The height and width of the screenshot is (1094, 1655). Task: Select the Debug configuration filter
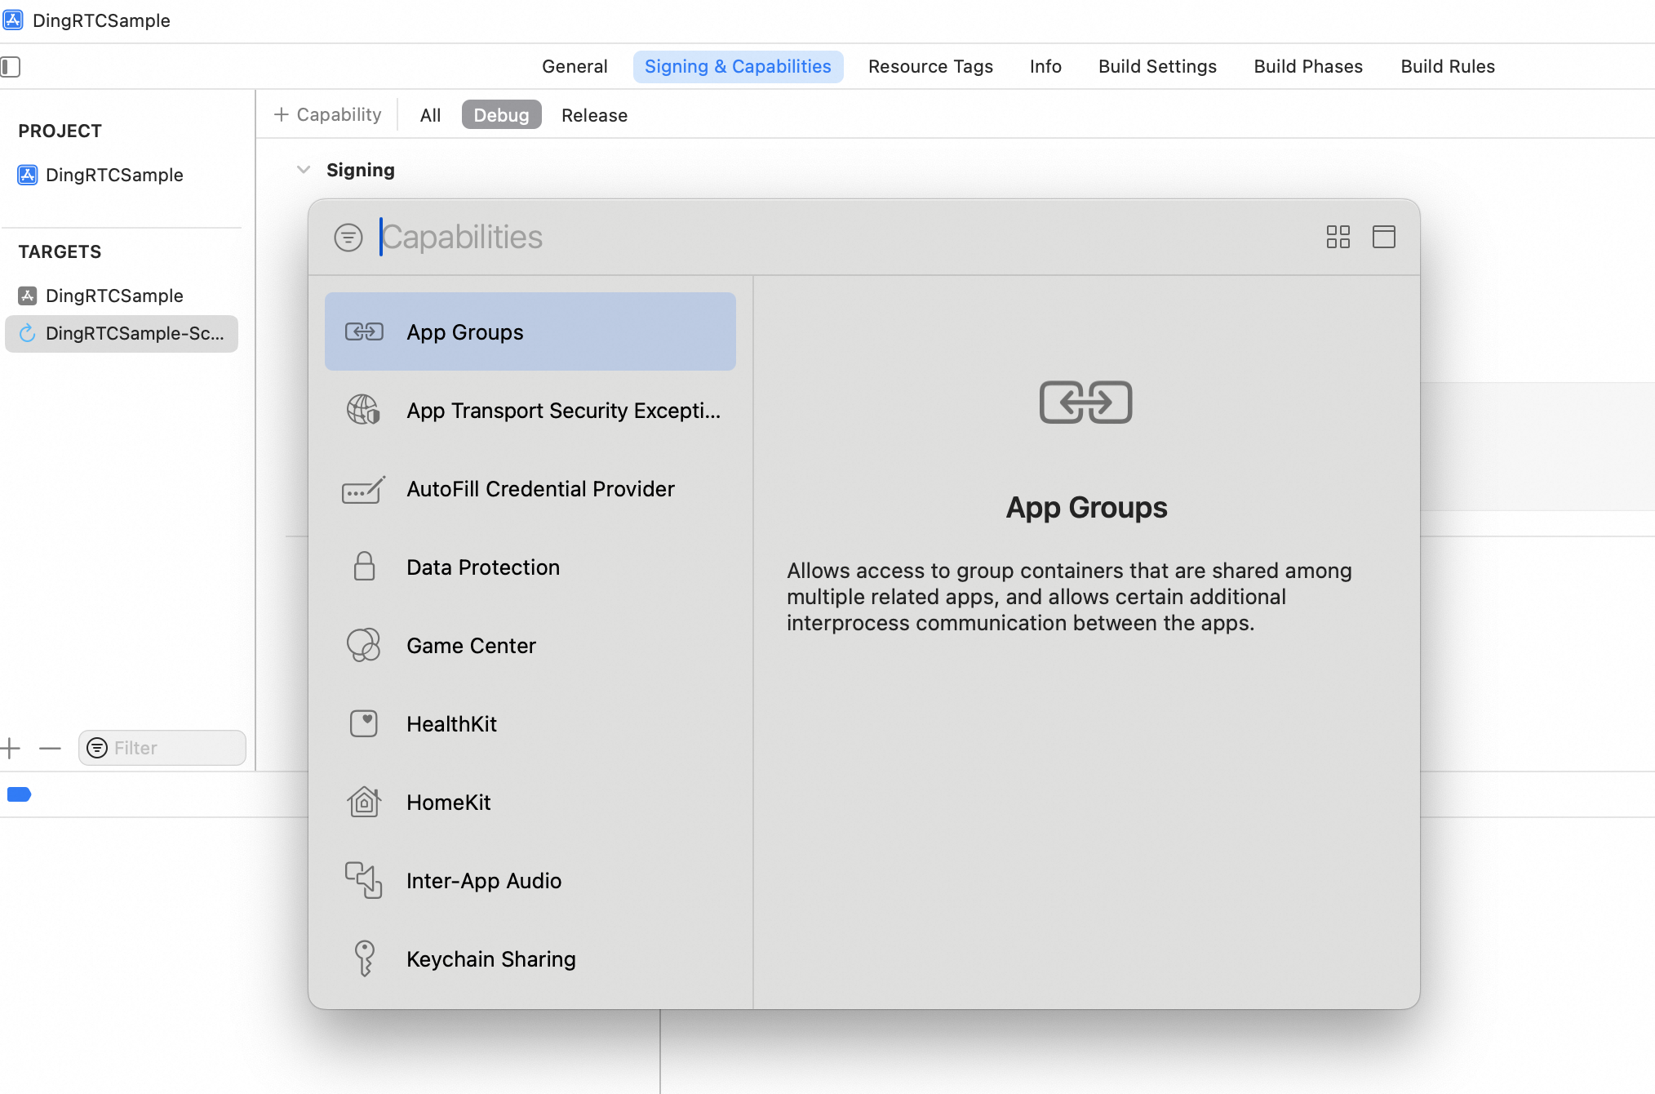coord(501,115)
